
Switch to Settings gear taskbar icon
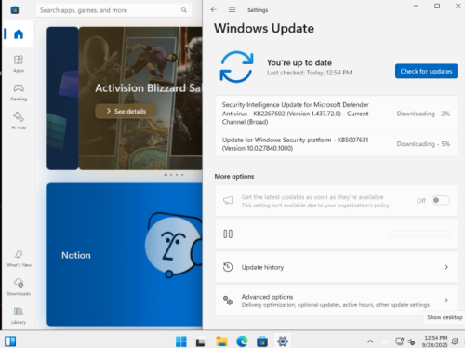tap(283, 341)
